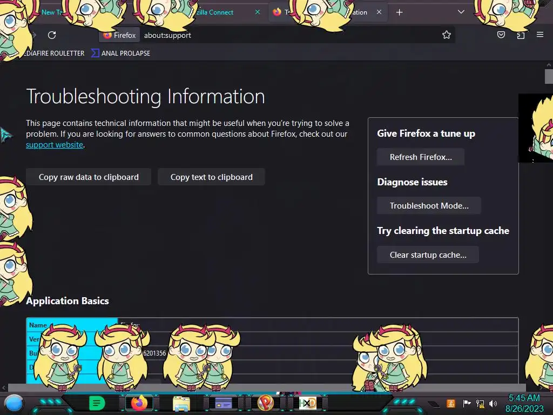Open a new tab with plus button
Image resolution: width=553 pixels, height=415 pixels.
(399, 12)
